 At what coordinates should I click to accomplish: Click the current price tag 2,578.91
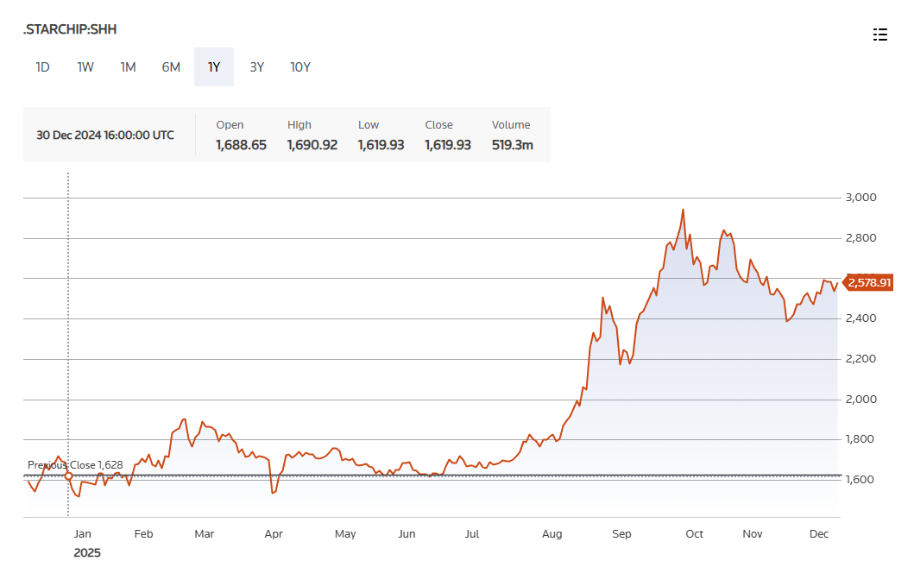point(869,282)
